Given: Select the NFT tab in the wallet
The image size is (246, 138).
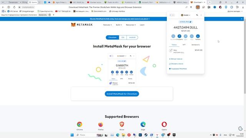Looking at the screenshot, I should [x=184, y=45].
